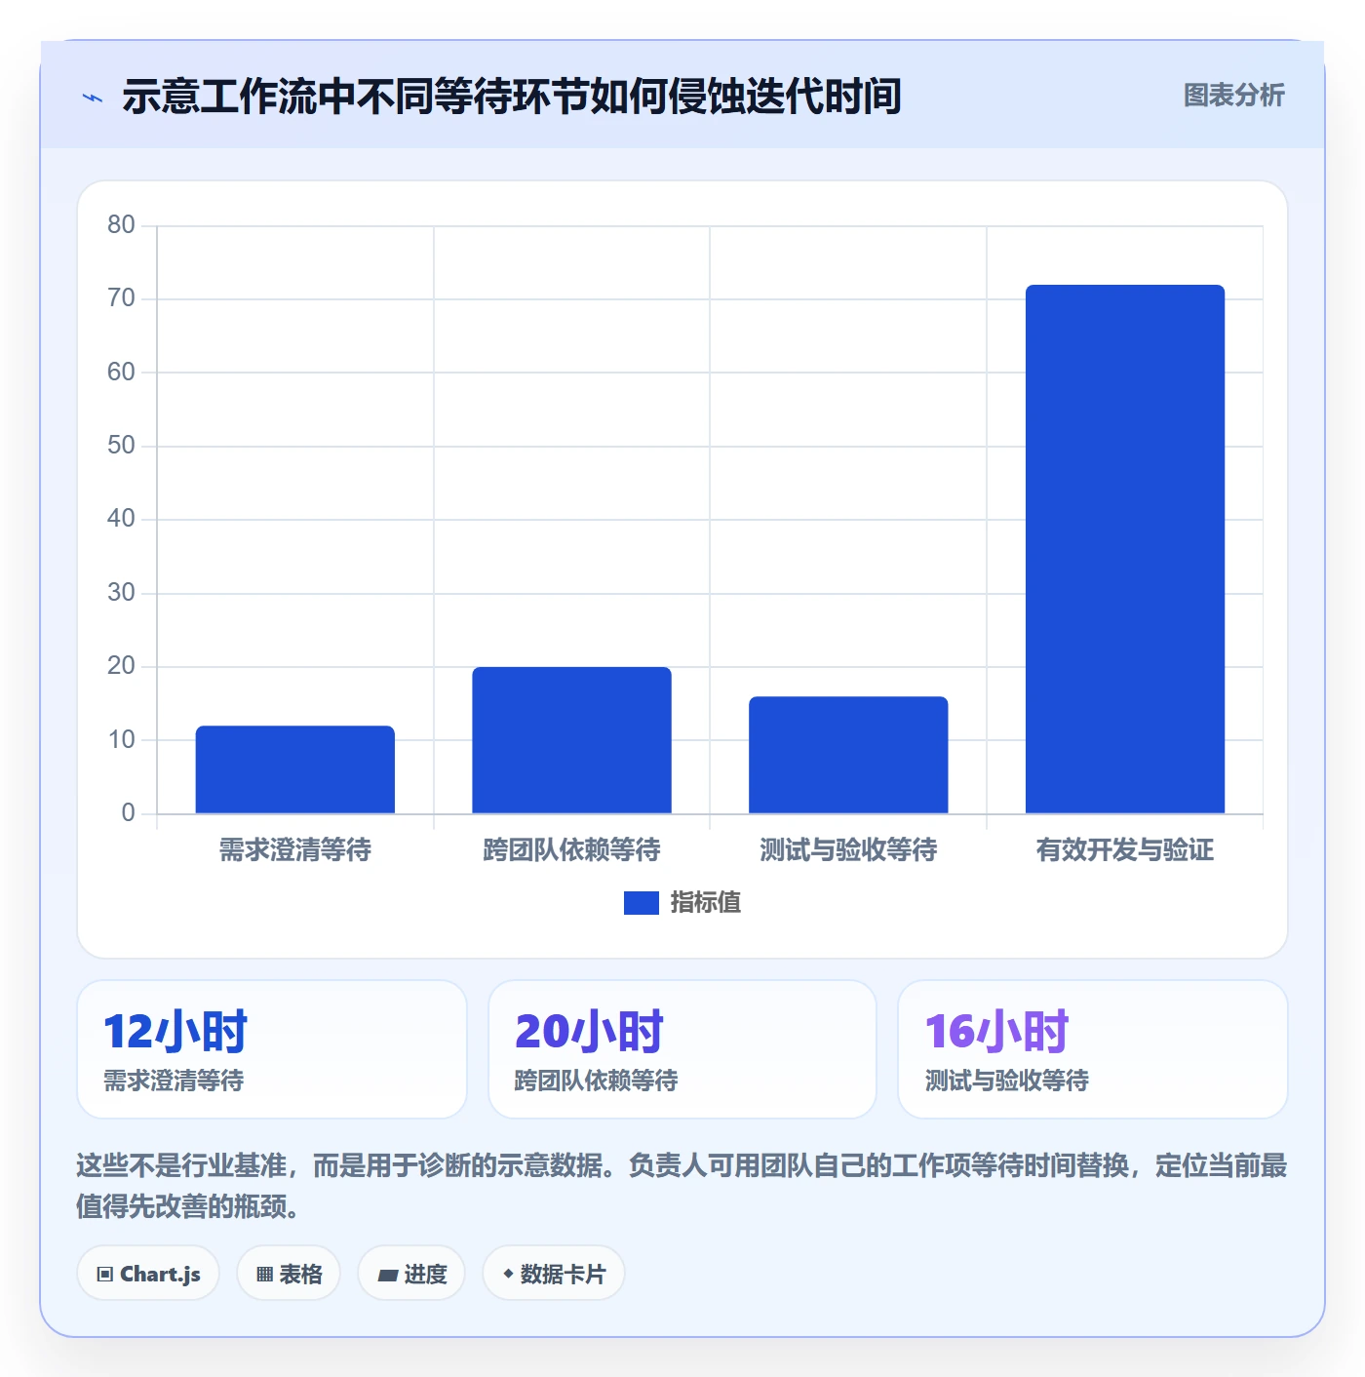Image resolution: width=1365 pixels, height=1377 pixels.
Task: Click the lightning icon beside the title
Action: [x=93, y=98]
